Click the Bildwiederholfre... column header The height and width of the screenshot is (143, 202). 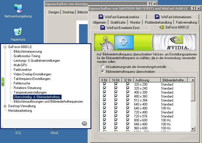[x=174, y=80]
